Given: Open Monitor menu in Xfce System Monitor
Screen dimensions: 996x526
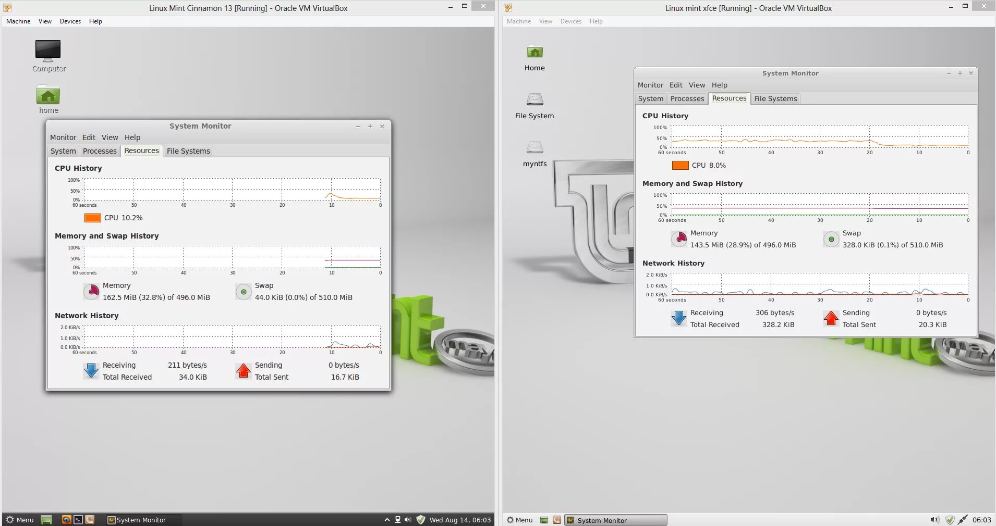Looking at the screenshot, I should tap(650, 85).
